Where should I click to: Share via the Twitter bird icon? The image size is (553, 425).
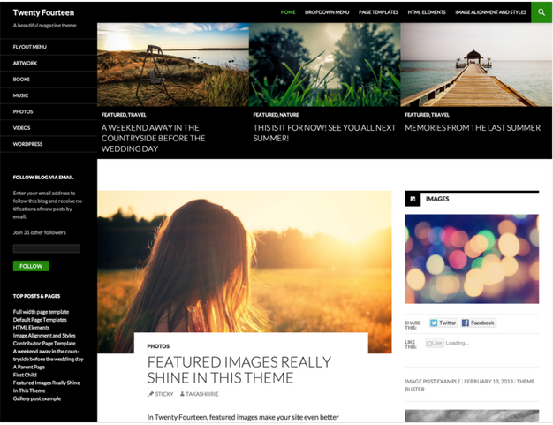pos(434,323)
